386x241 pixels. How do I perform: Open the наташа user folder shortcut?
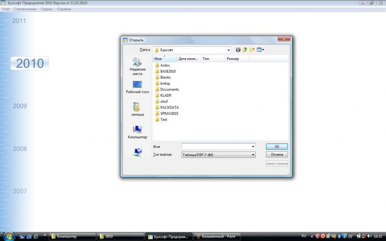click(x=137, y=109)
